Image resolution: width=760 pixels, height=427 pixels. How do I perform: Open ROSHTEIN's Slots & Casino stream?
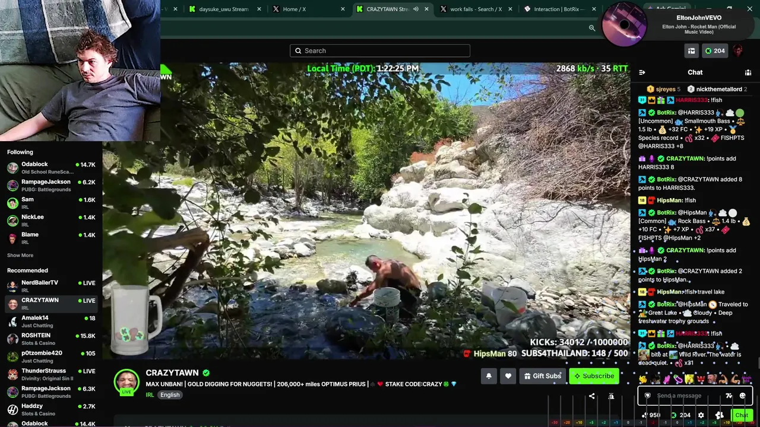(x=51, y=339)
